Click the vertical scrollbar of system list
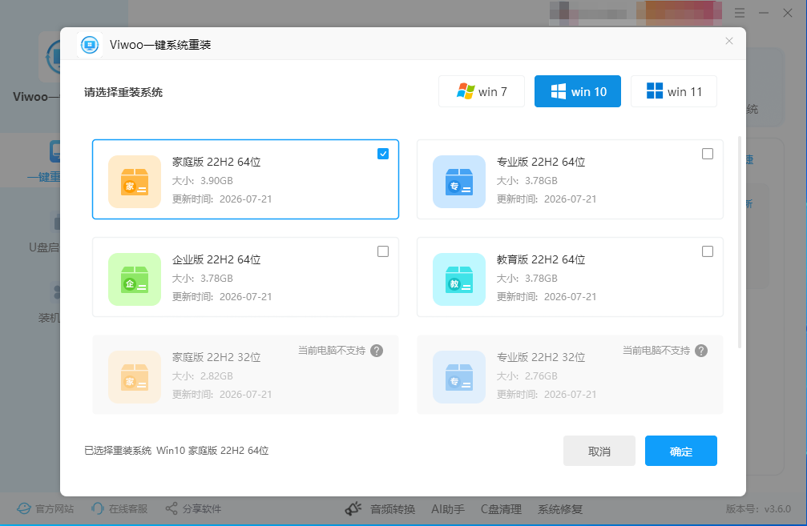 [x=740, y=243]
